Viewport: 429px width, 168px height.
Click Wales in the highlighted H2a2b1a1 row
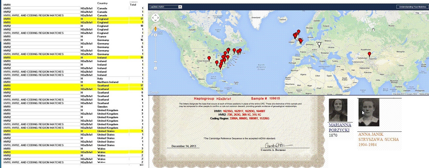pos(101,152)
